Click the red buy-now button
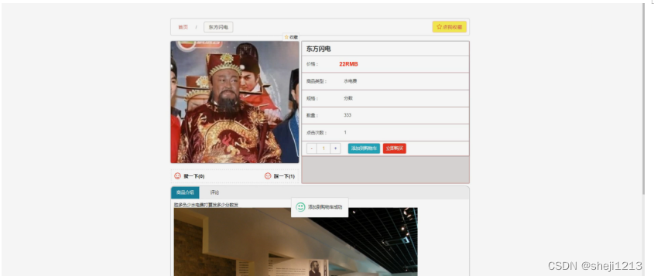Screen dimensions: 654x279 coord(394,148)
